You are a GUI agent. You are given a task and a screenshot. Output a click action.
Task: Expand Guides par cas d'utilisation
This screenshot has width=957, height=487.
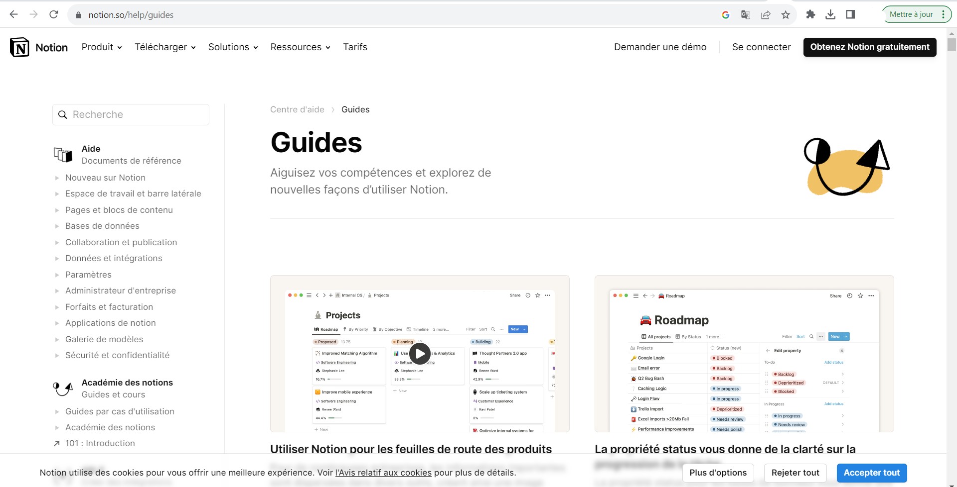click(57, 411)
